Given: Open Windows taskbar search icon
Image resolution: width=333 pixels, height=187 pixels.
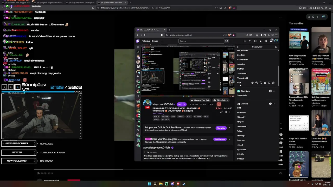Looking at the screenshot, I should 155,184.
